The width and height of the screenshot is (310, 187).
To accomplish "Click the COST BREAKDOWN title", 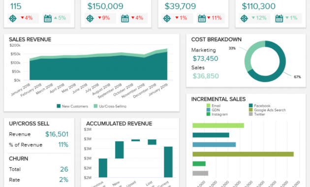I will click(217, 39).
